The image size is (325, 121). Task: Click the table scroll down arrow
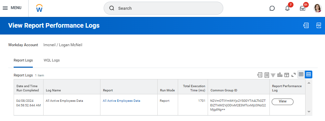[309, 112]
